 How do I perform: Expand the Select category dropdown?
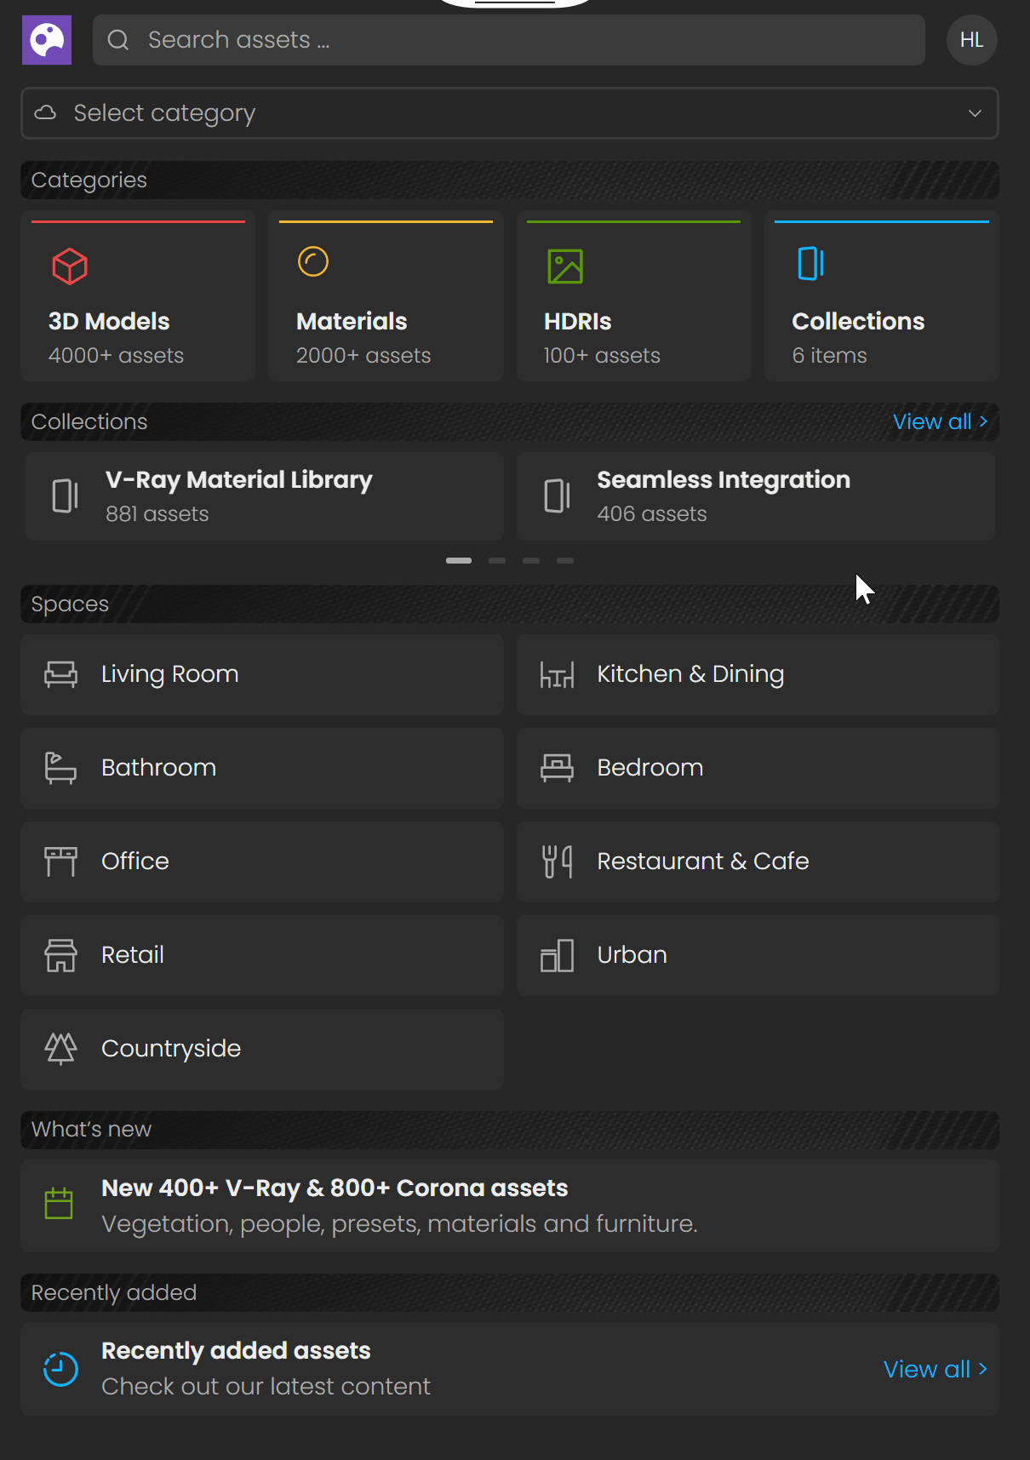[509, 113]
